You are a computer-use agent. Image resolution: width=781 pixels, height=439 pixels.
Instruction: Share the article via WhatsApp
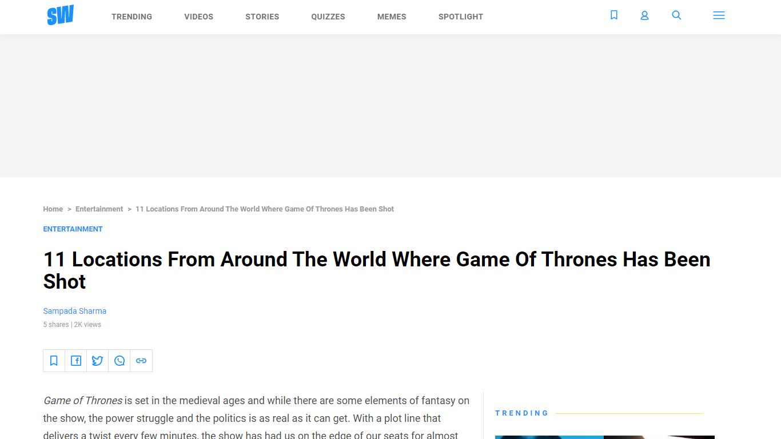pyautogui.click(x=119, y=361)
